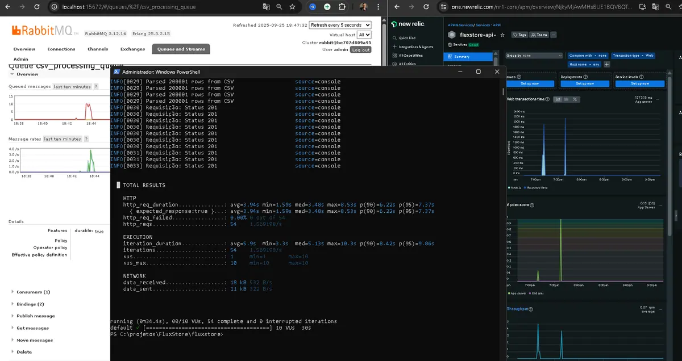Open the Channels tab

point(98,49)
